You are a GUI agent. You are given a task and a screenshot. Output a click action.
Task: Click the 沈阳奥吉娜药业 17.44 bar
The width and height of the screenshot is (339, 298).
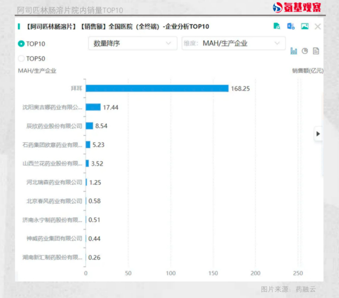click(x=93, y=107)
